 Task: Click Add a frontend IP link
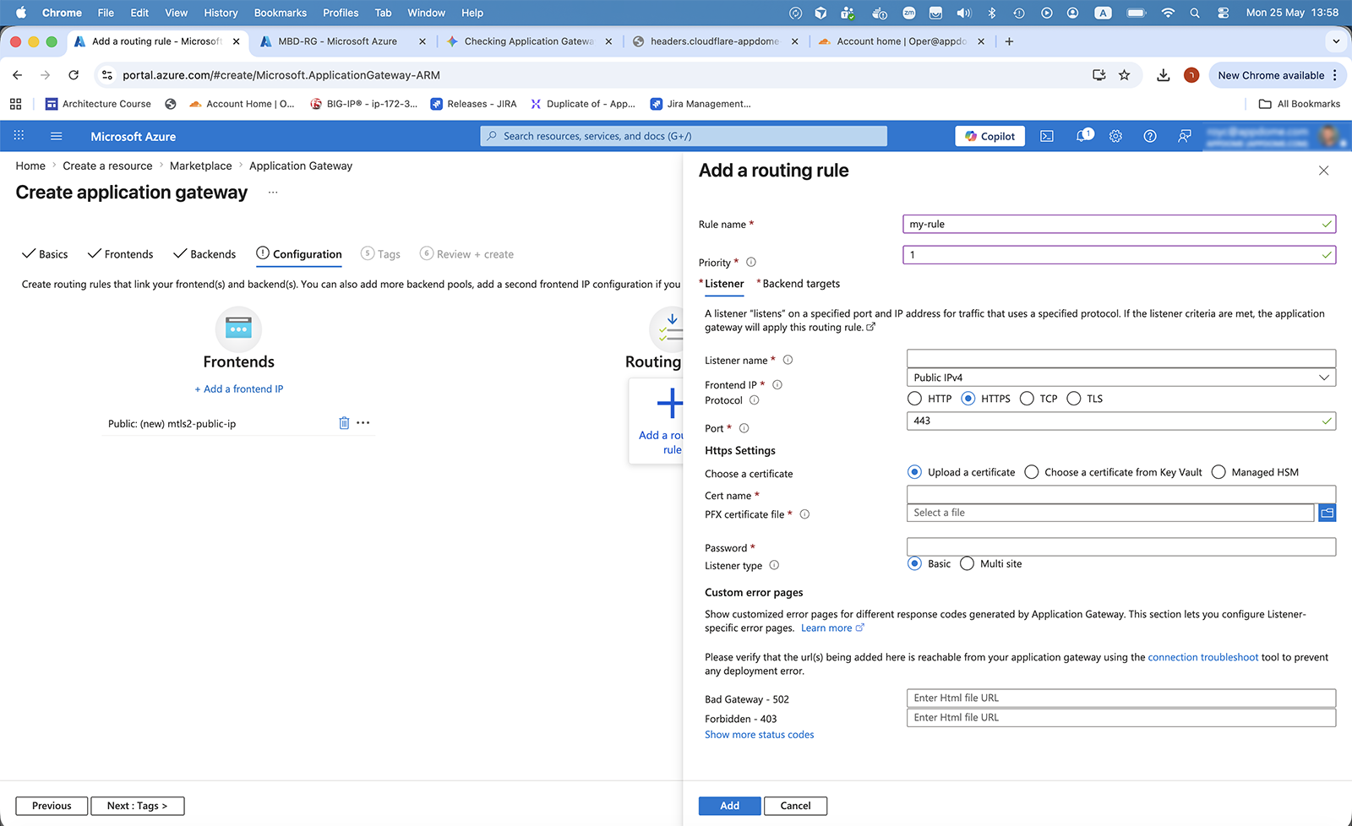(239, 389)
